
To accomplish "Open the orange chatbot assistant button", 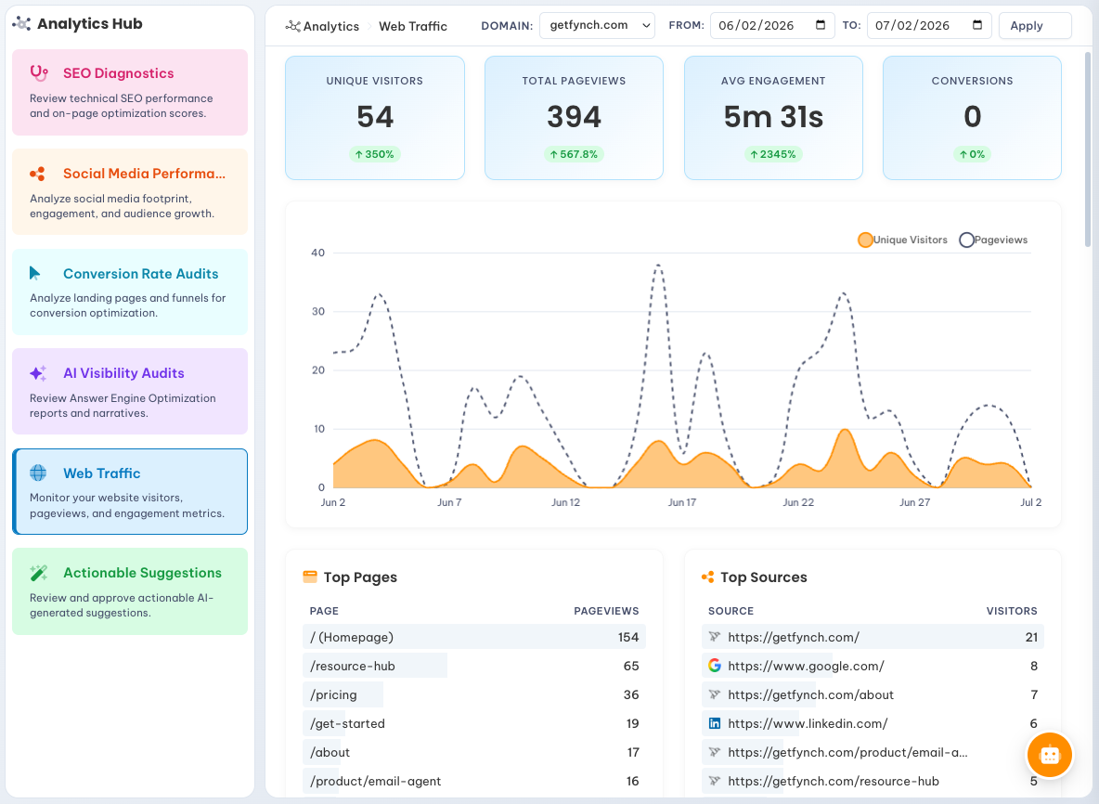I will (1049, 755).
